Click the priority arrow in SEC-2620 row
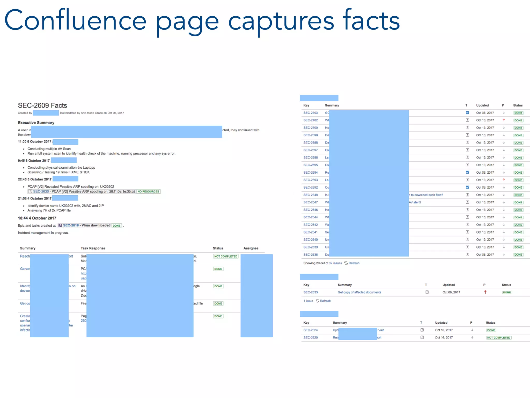The height and width of the screenshot is (398, 530). 472,337
